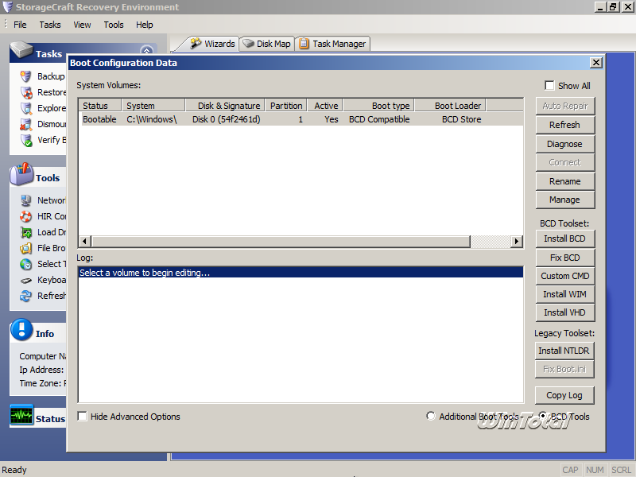Screen dimensions: 636x477
Task: Click the Info panel exclamation icon
Action: [22, 329]
